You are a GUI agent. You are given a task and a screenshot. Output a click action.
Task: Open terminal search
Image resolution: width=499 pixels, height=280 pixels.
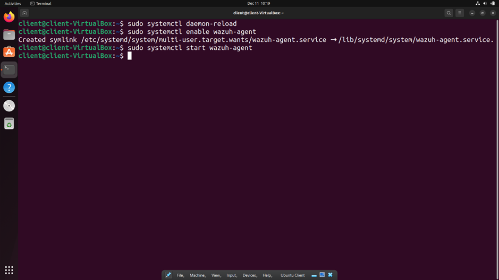pyautogui.click(x=449, y=13)
